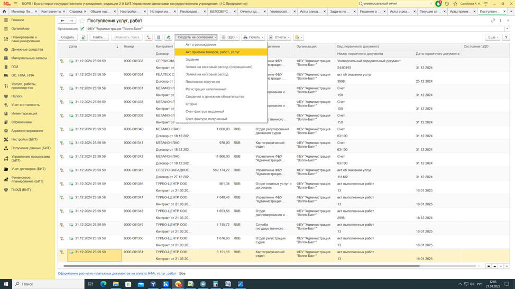Image resolution: width=515 pixels, height=289 pixels.
Task: Open the ЭДО dropdown menu
Action: [x=229, y=37]
